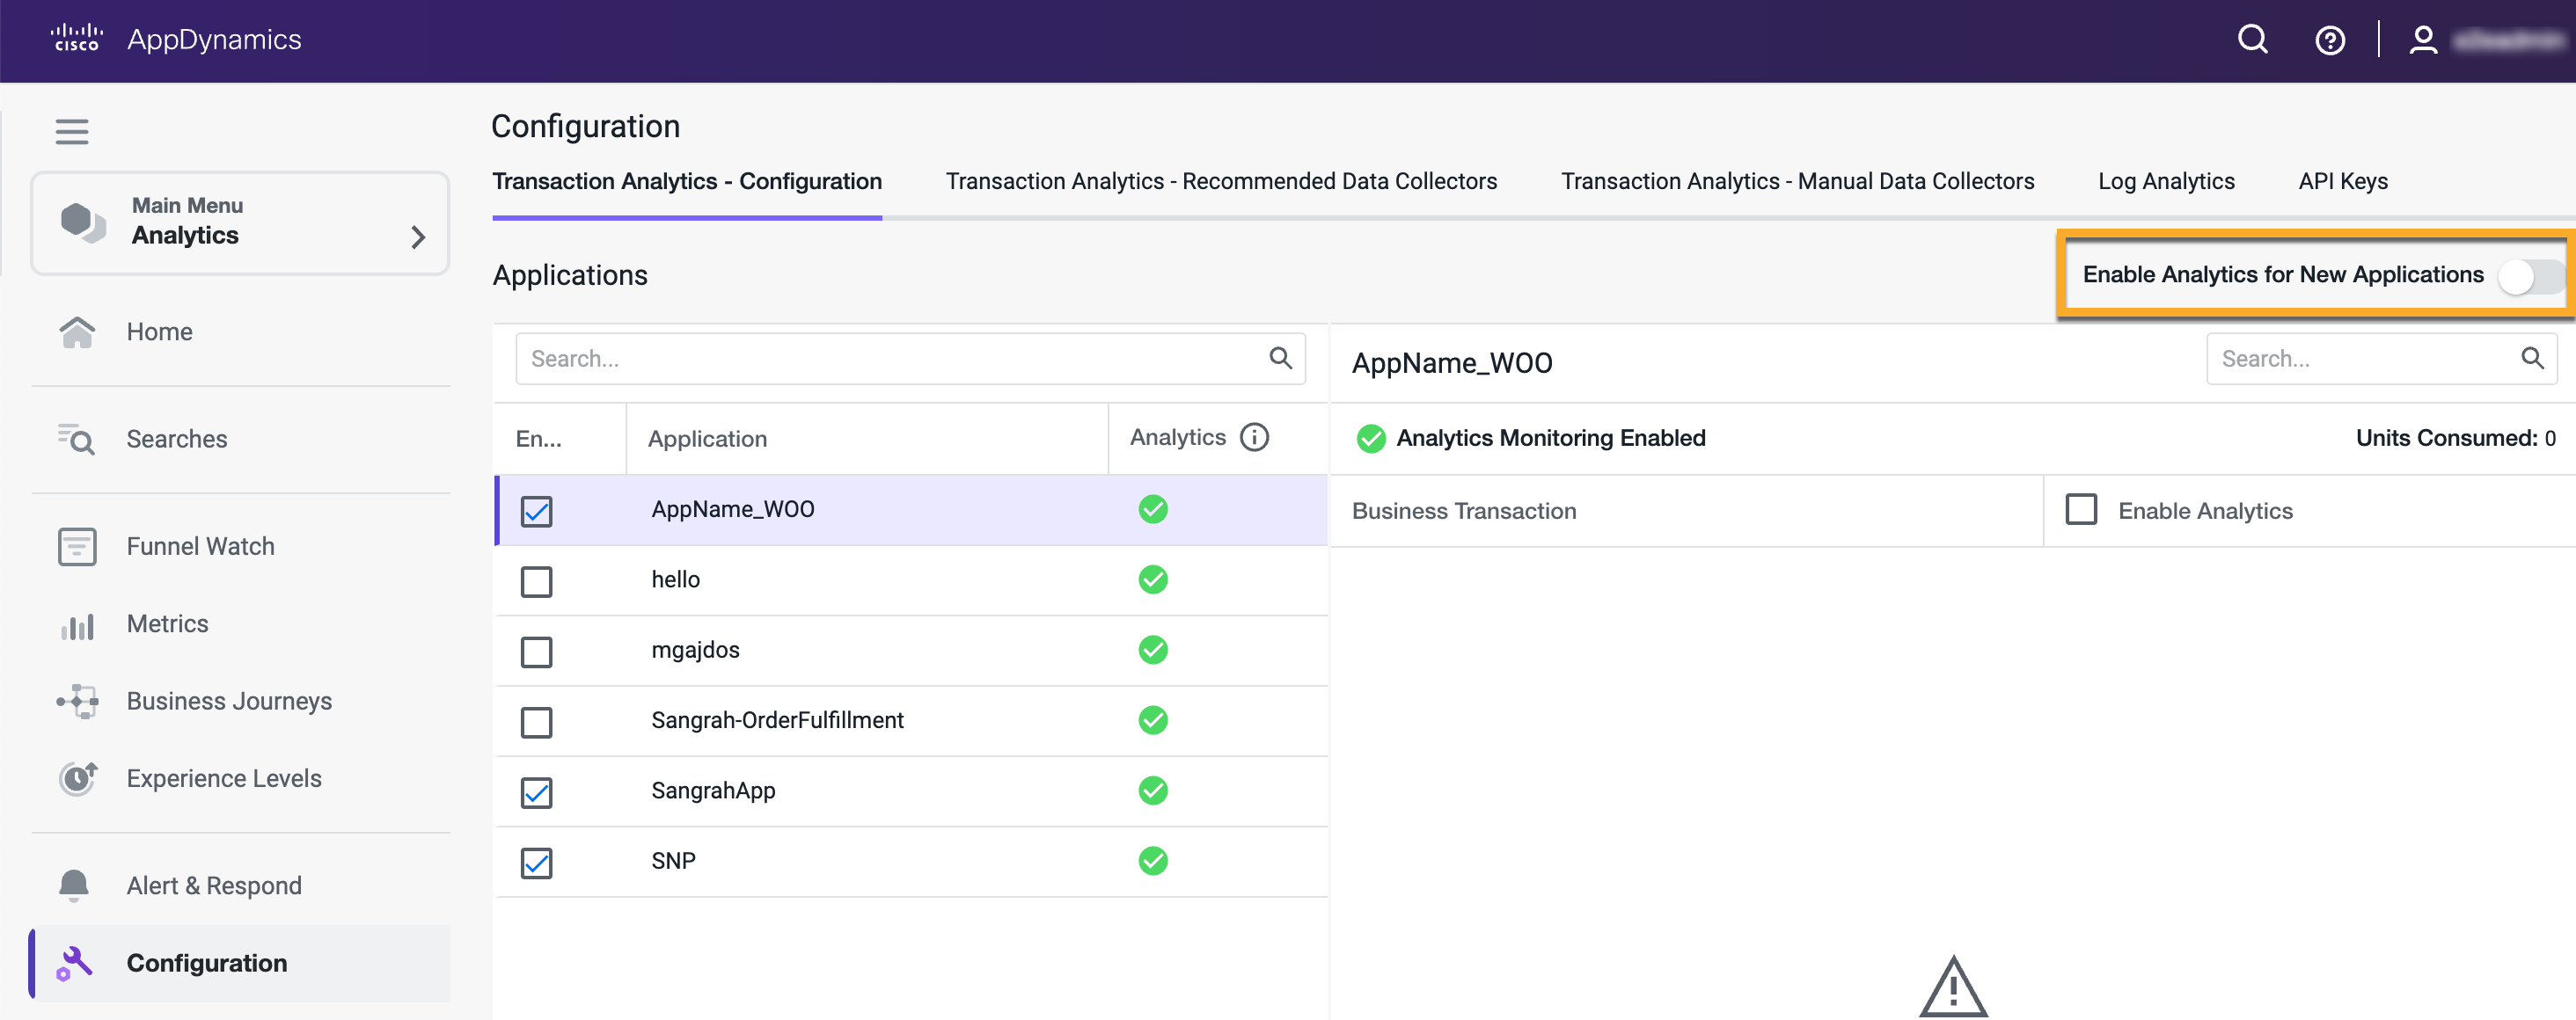
Task: Open Recommended Data Collectors tab
Action: [x=1221, y=182]
